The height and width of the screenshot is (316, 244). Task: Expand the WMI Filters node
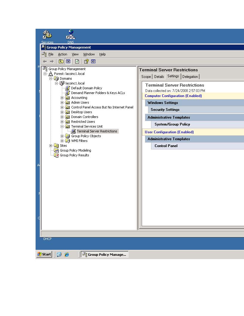(x=62, y=141)
